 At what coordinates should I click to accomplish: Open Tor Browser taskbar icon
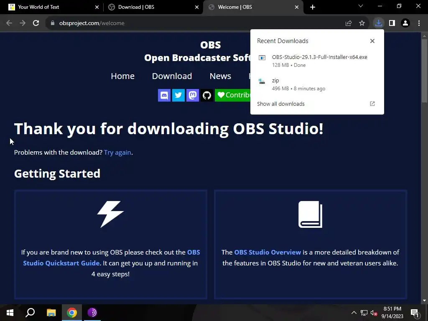pos(92,313)
